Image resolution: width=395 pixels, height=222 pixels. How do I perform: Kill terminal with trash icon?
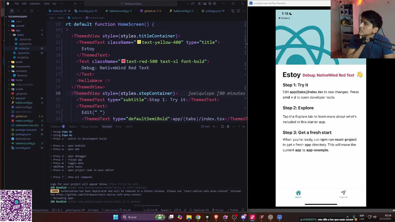pyautogui.click(x=228, y=126)
